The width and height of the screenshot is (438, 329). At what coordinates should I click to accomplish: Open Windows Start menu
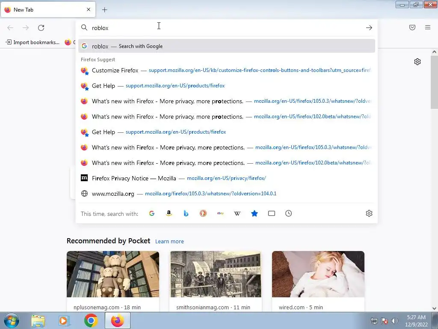(x=12, y=320)
